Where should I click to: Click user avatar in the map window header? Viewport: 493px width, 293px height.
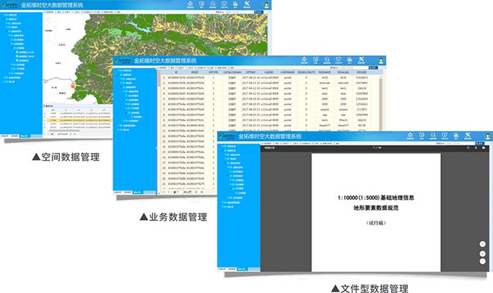(266, 5)
